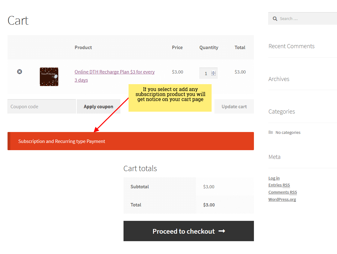337x254 pixels.
Task: Remove the DTH Recharge item from cart
Action: pos(19,72)
